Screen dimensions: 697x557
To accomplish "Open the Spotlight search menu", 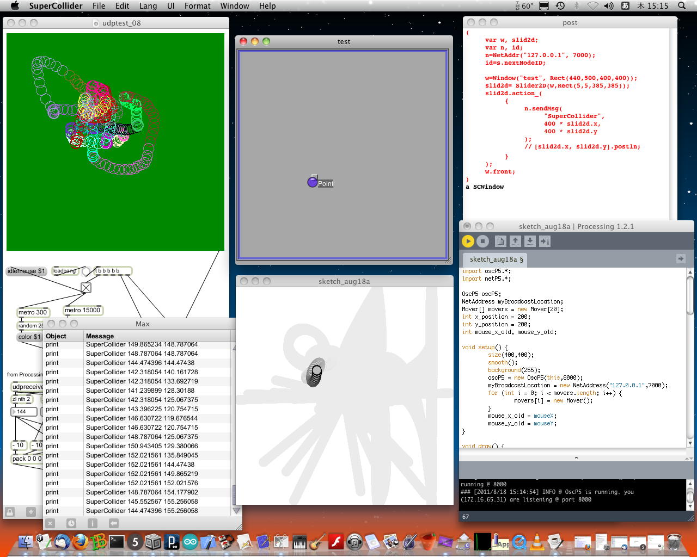I will (x=682, y=6).
